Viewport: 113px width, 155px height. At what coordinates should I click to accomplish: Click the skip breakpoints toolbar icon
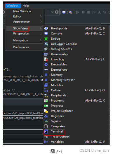point(70,12)
